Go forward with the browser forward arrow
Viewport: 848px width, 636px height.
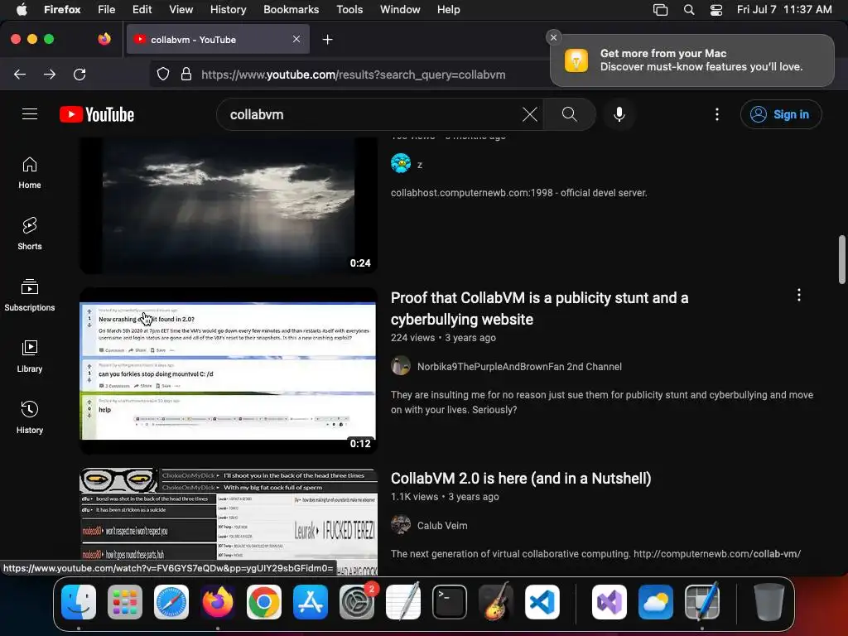[x=50, y=74]
